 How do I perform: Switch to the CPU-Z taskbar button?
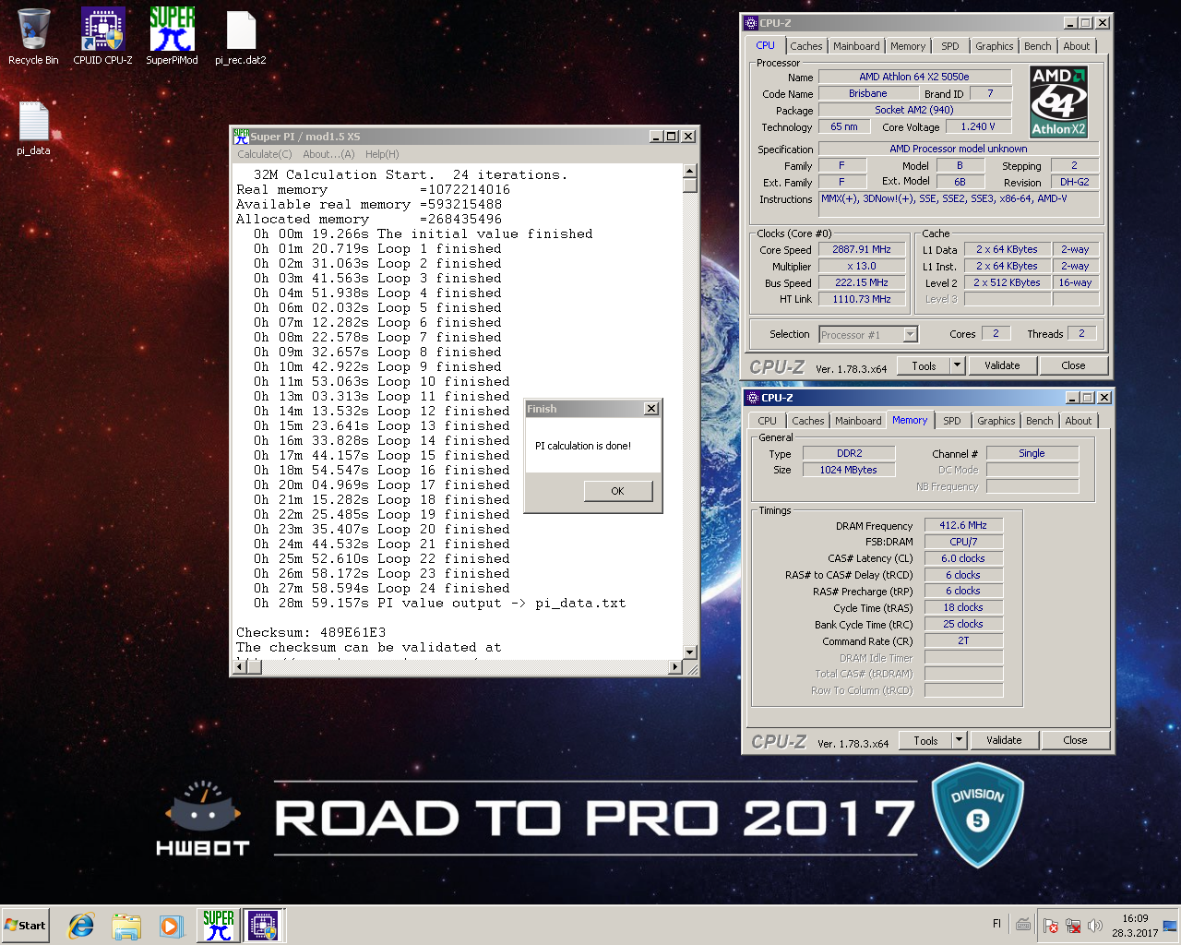coord(264,926)
